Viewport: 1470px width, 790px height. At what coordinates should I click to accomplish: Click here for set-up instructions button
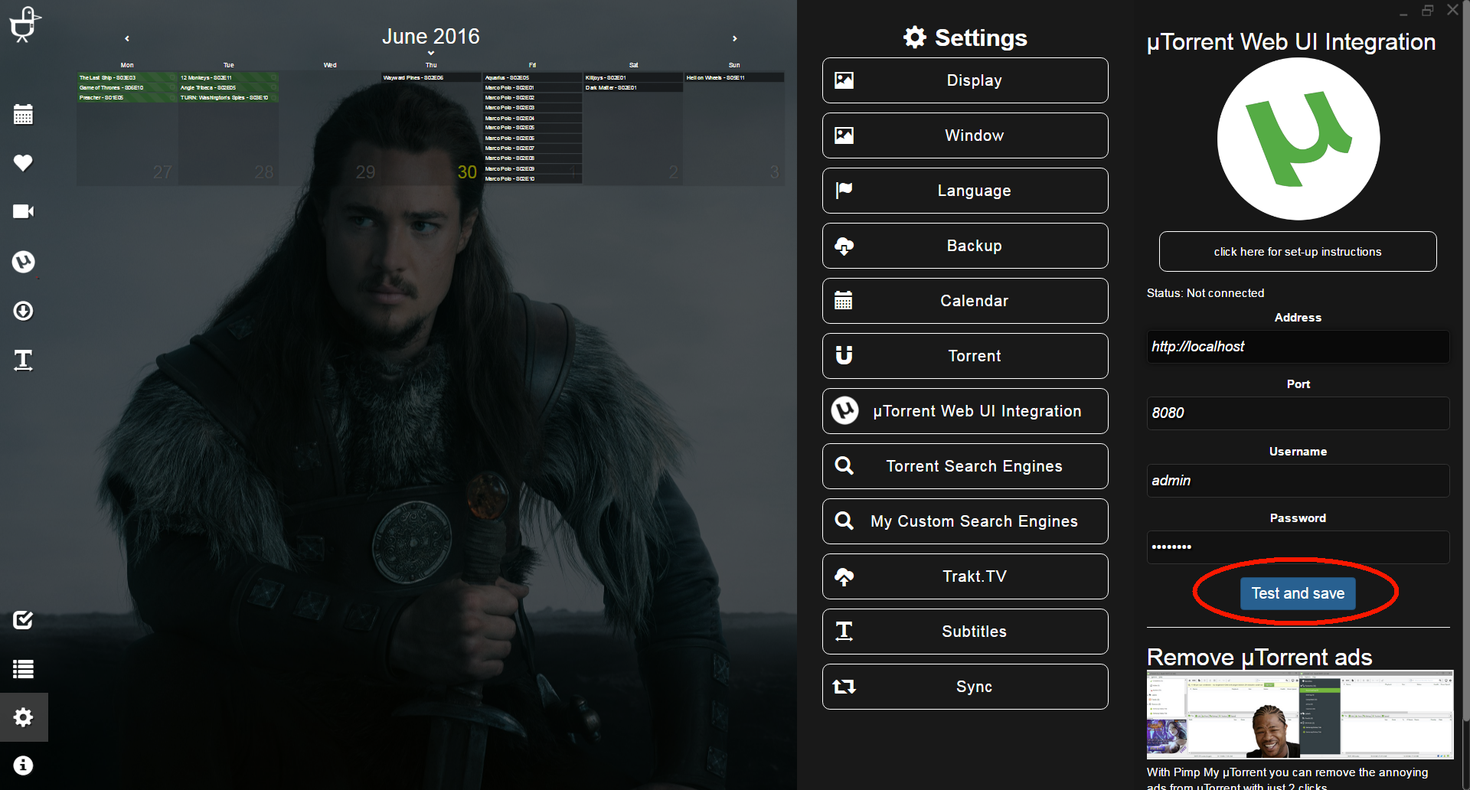(1298, 252)
